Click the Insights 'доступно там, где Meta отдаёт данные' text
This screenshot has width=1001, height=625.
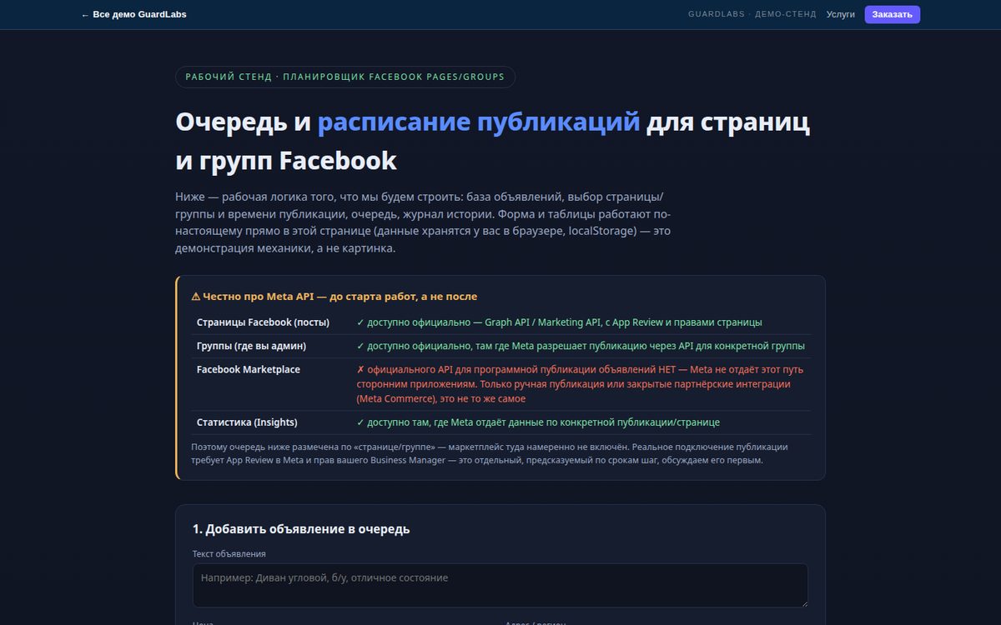tap(538, 422)
